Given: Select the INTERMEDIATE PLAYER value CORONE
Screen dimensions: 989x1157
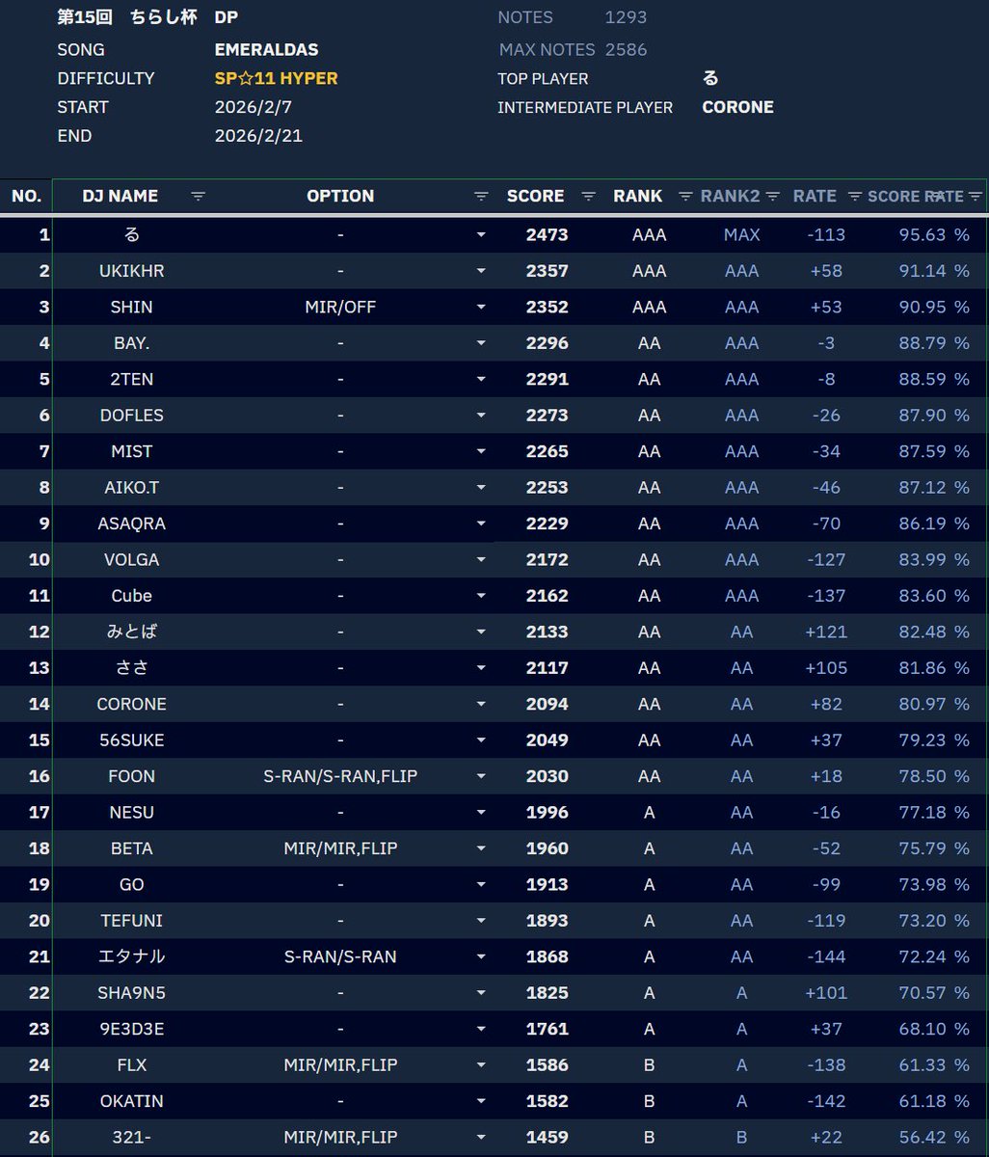Looking at the screenshot, I should click(x=738, y=107).
